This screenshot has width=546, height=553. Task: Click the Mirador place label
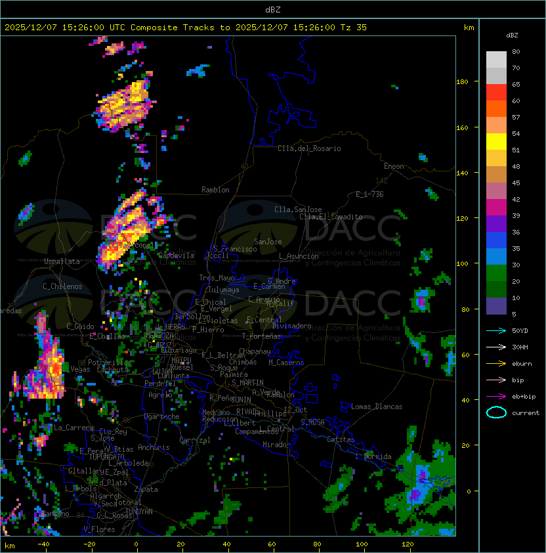tap(277, 445)
